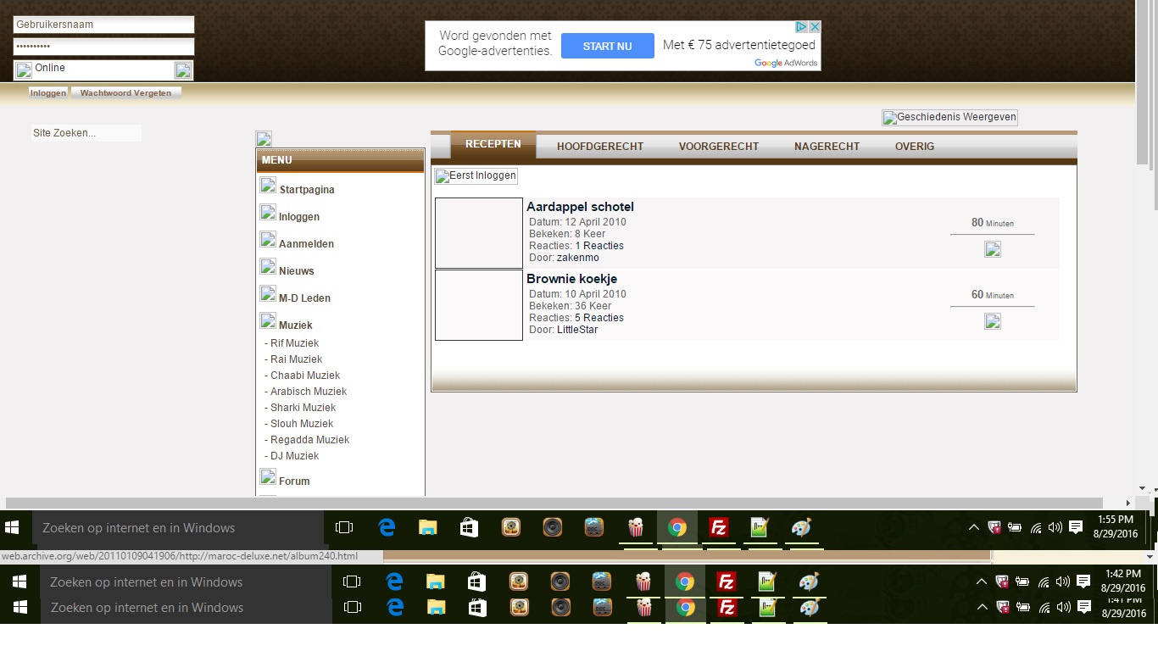This screenshot has height=651, width=1158.
Task: Click the small image icon above MENU header
Action: point(264,139)
